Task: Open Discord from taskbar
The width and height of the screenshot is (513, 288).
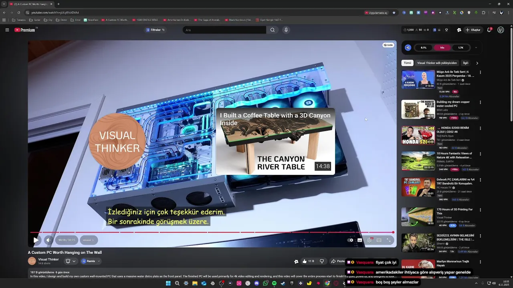Action: (x=256, y=283)
